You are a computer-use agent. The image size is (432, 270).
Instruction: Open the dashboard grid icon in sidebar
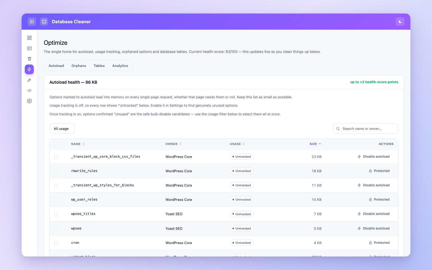(29, 38)
